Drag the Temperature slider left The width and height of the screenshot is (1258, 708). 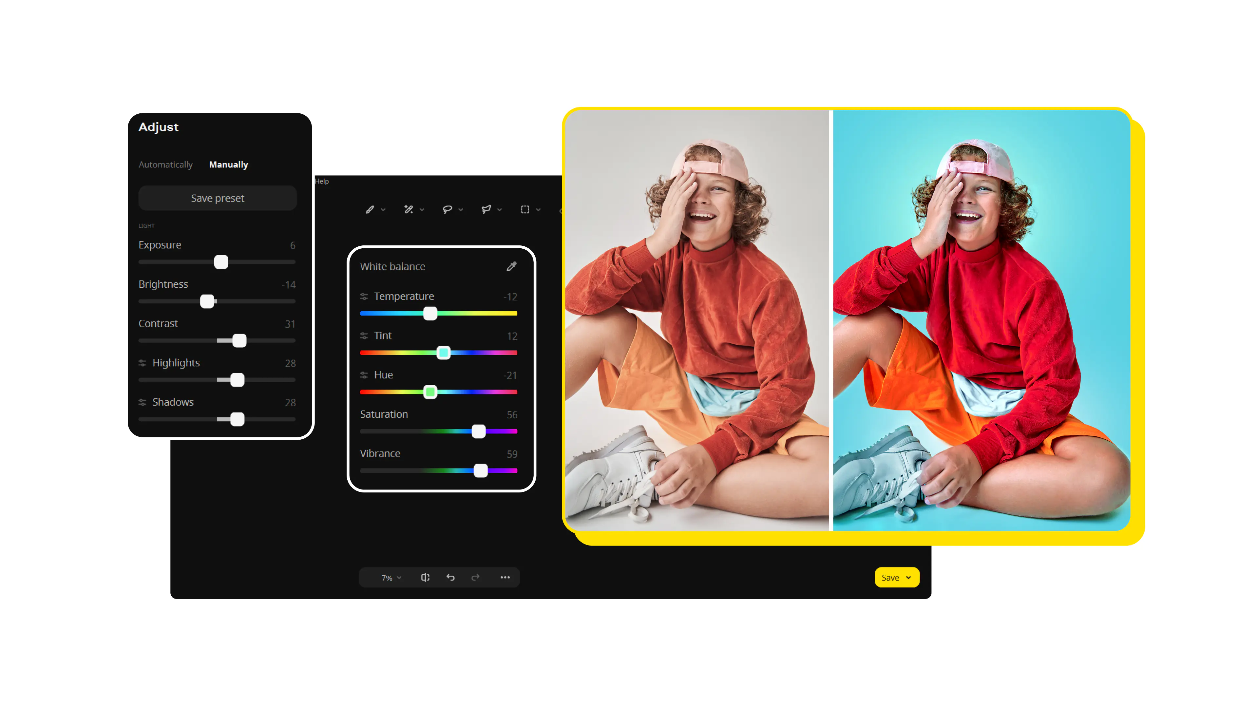(430, 313)
